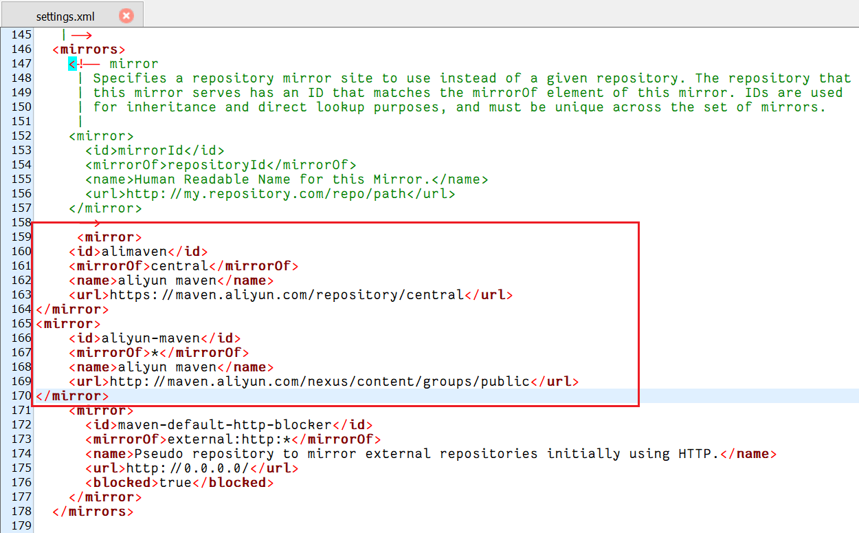
Task: Click the closing mirror tag on line 170
Action: click(72, 395)
